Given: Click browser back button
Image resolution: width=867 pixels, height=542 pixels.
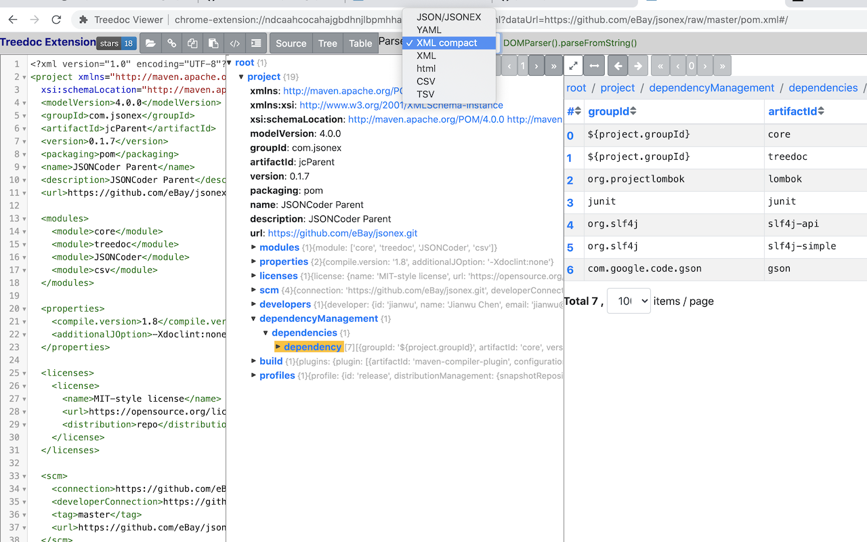Looking at the screenshot, I should click(x=13, y=20).
